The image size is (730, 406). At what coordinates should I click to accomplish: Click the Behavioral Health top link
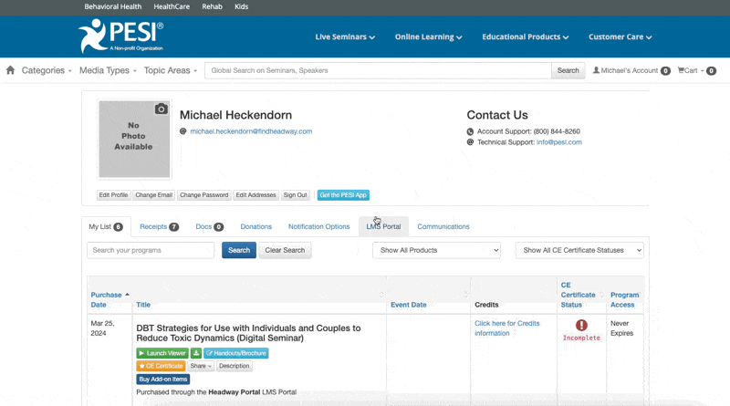click(112, 6)
